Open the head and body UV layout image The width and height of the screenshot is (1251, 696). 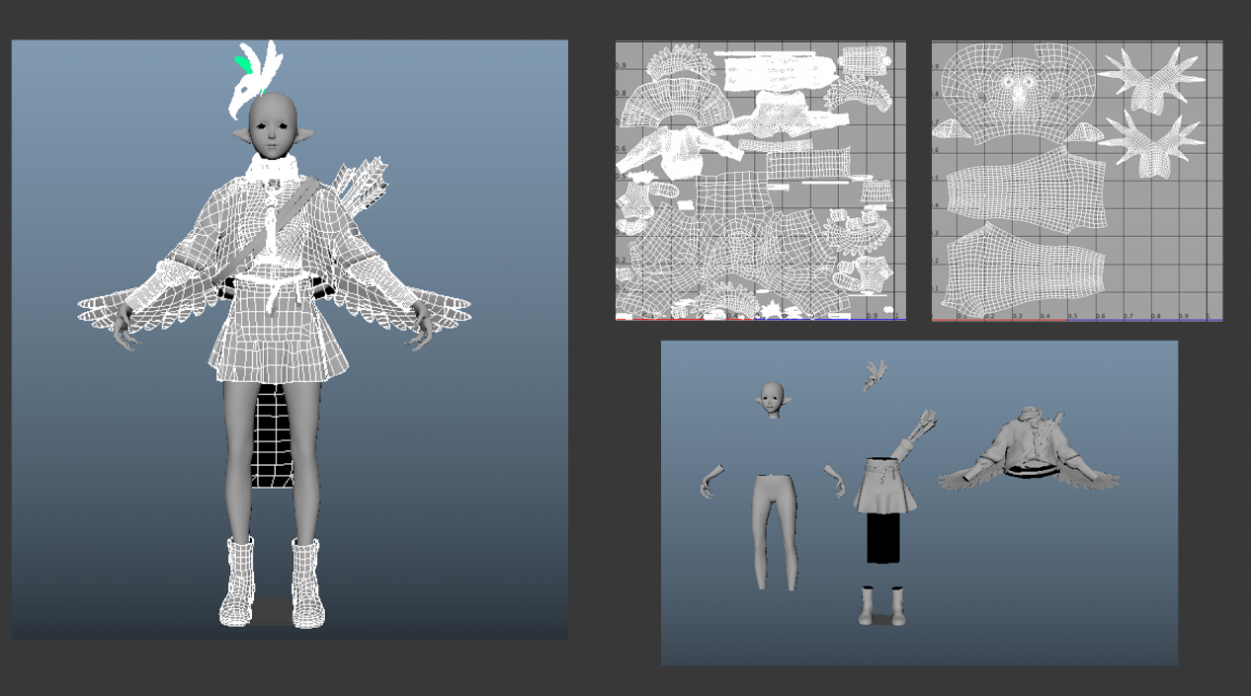tap(1077, 181)
